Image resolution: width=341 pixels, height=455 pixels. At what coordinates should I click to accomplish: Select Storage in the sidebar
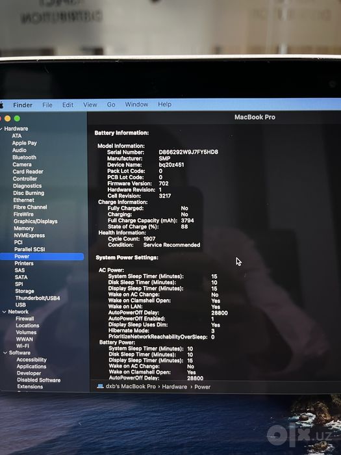[x=25, y=291]
